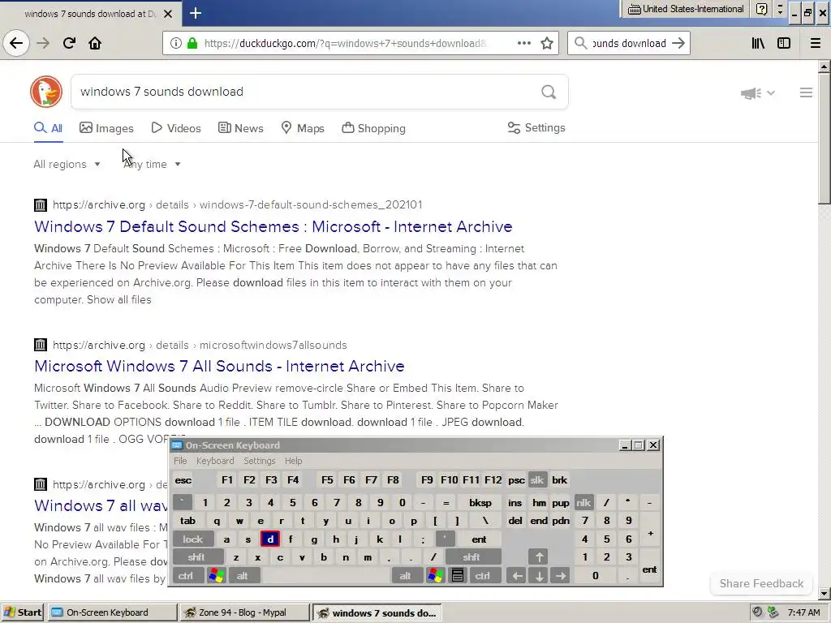The height and width of the screenshot is (623, 831).
Task: Expand the Any time filter dropdown
Action: (152, 164)
